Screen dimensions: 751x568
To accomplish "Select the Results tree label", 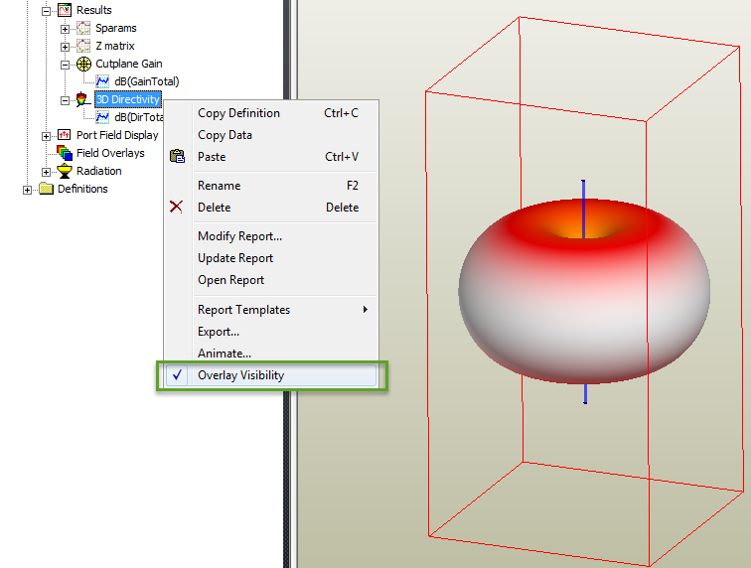I will (x=93, y=10).
